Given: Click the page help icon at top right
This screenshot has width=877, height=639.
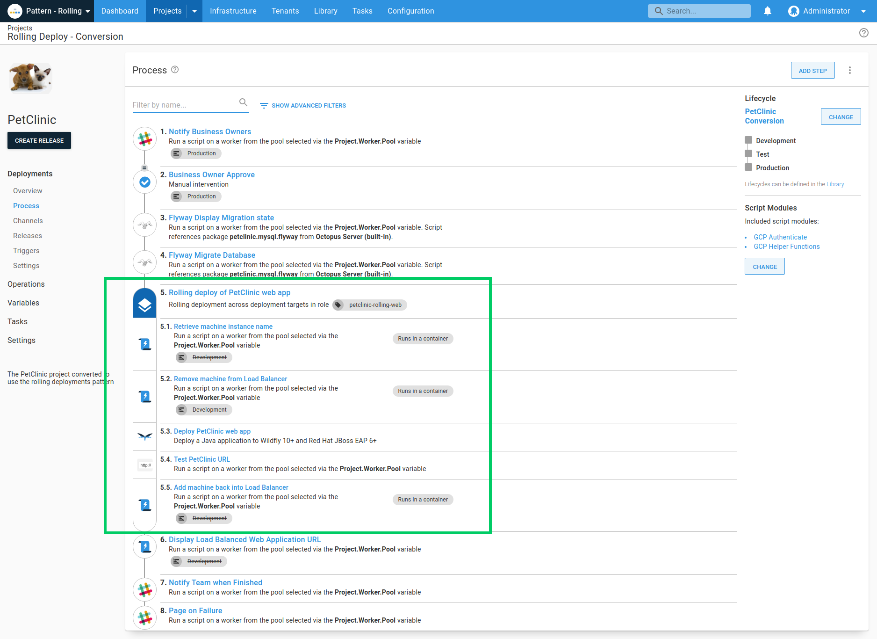Looking at the screenshot, I should click(x=863, y=33).
